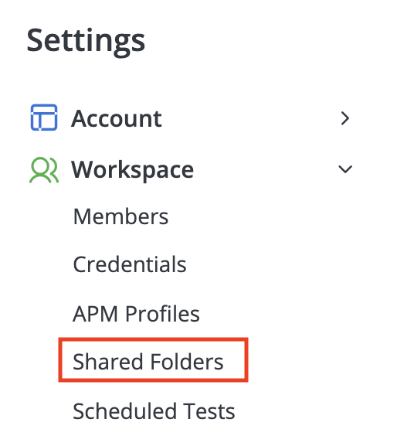View workspace Members list
Viewport: 397px width, 436px height.
pos(120,216)
